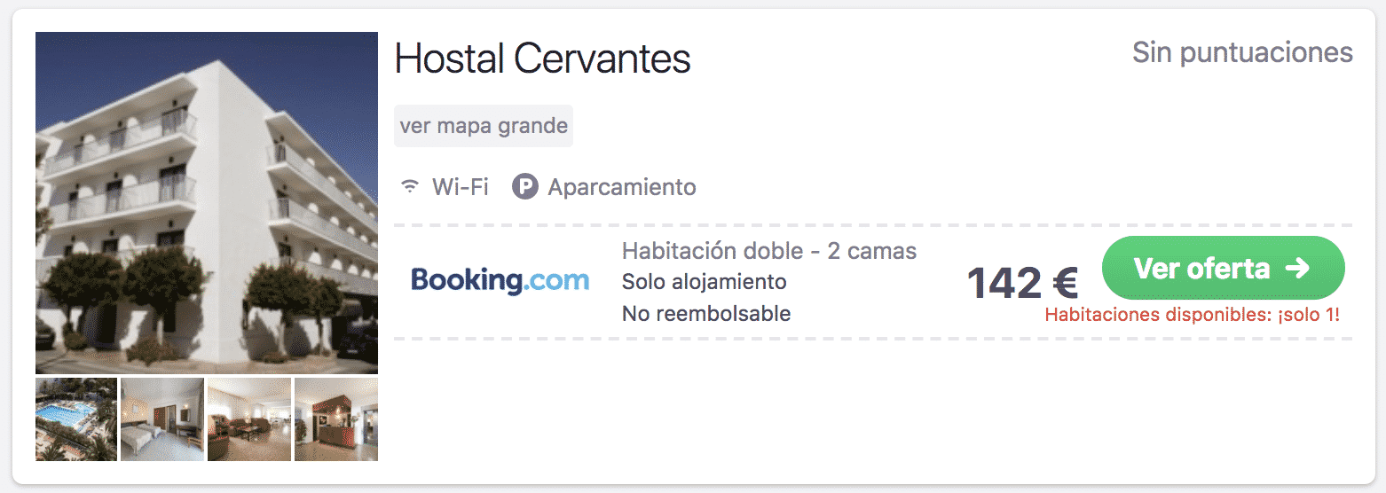
Task: Click the No reembolsable text
Action: (706, 313)
